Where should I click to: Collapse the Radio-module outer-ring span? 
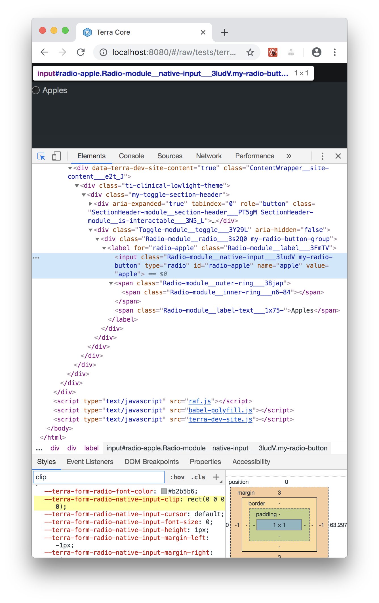111,283
